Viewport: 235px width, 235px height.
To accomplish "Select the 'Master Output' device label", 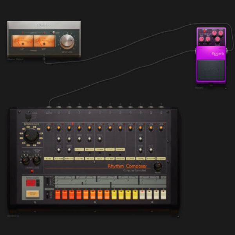I will click(15, 60).
